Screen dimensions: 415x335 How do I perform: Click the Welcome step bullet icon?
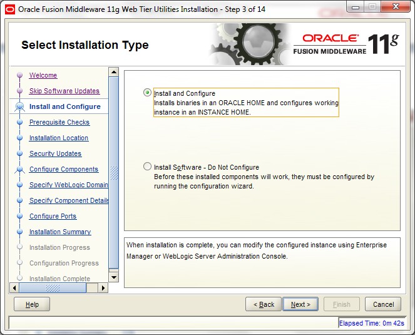pyautogui.click(x=19, y=76)
